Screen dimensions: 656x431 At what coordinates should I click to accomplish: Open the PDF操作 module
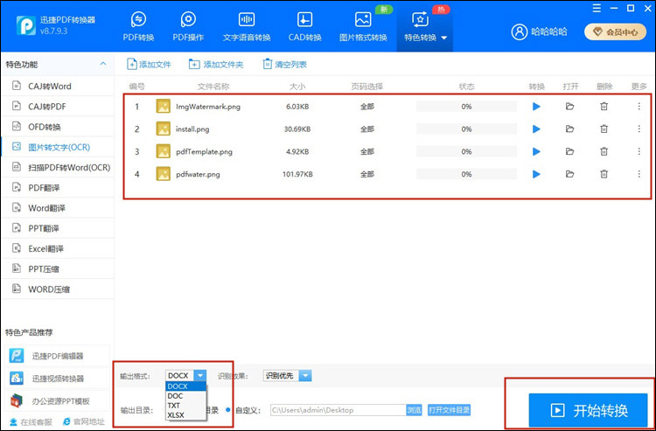[x=188, y=26]
